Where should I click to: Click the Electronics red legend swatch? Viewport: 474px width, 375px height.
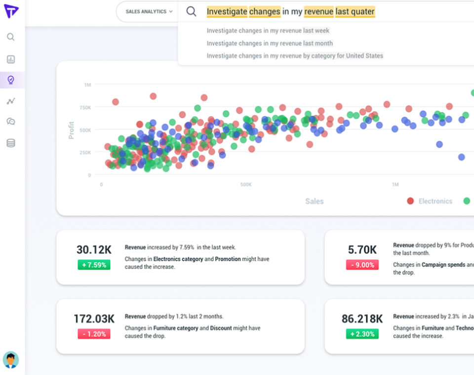click(410, 201)
